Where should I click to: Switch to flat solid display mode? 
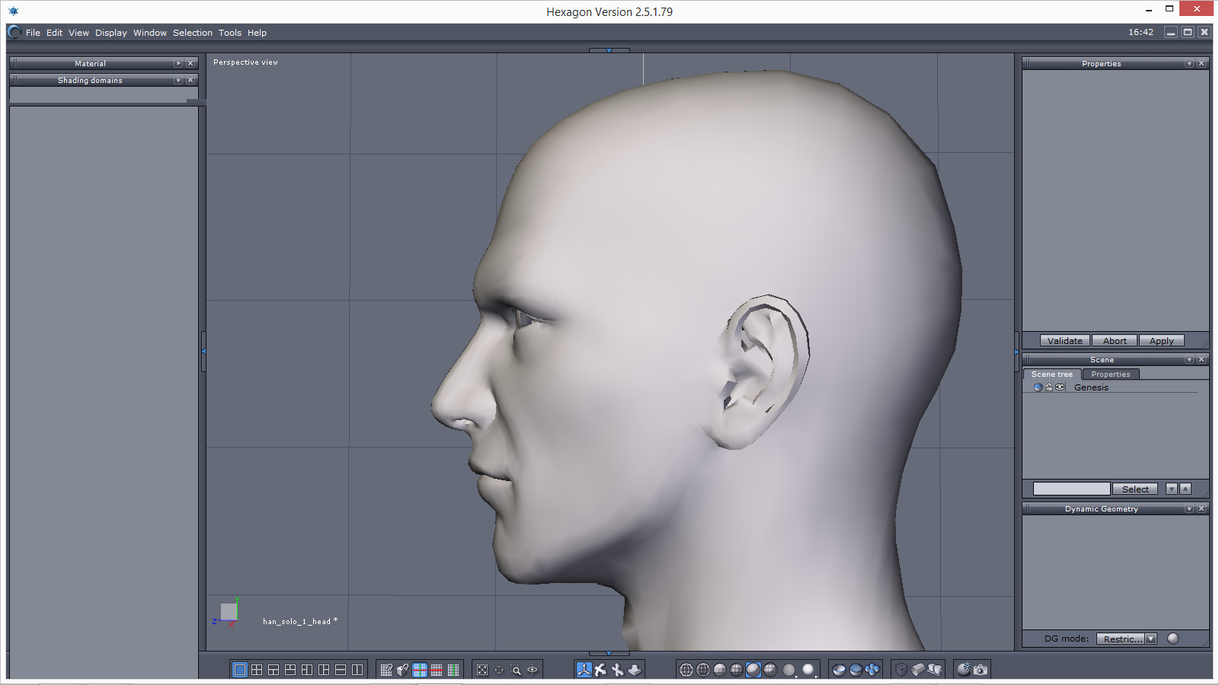[720, 670]
